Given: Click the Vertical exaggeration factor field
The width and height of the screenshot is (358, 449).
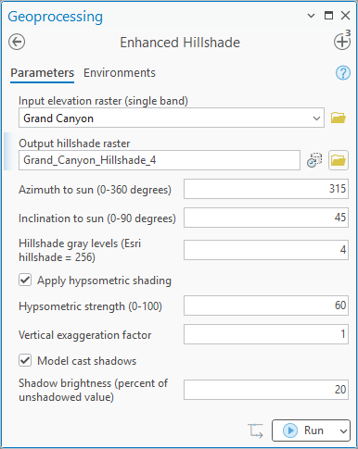Looking at the screenshot, I should [x=266, y=334].
